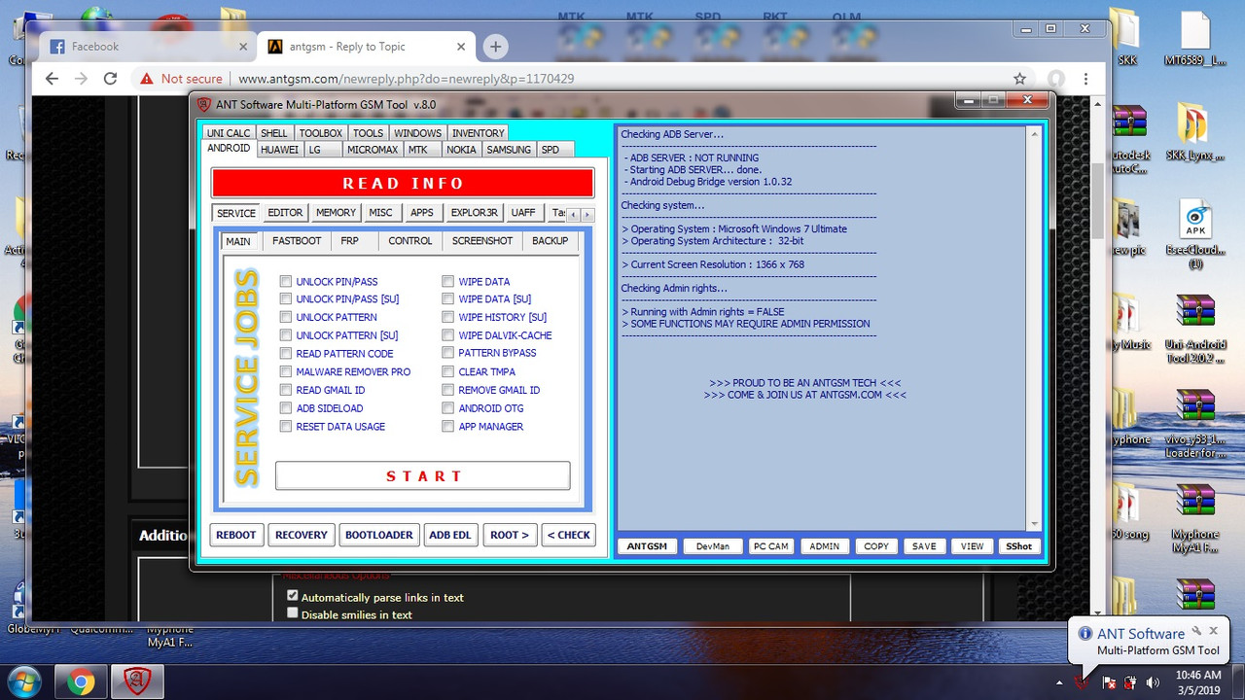Click the Chrome page vertical scrollbar

click(1098, 360)
